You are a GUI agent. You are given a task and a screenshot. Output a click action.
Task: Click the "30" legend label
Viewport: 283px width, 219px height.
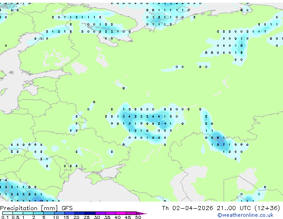tap(97, 217)
